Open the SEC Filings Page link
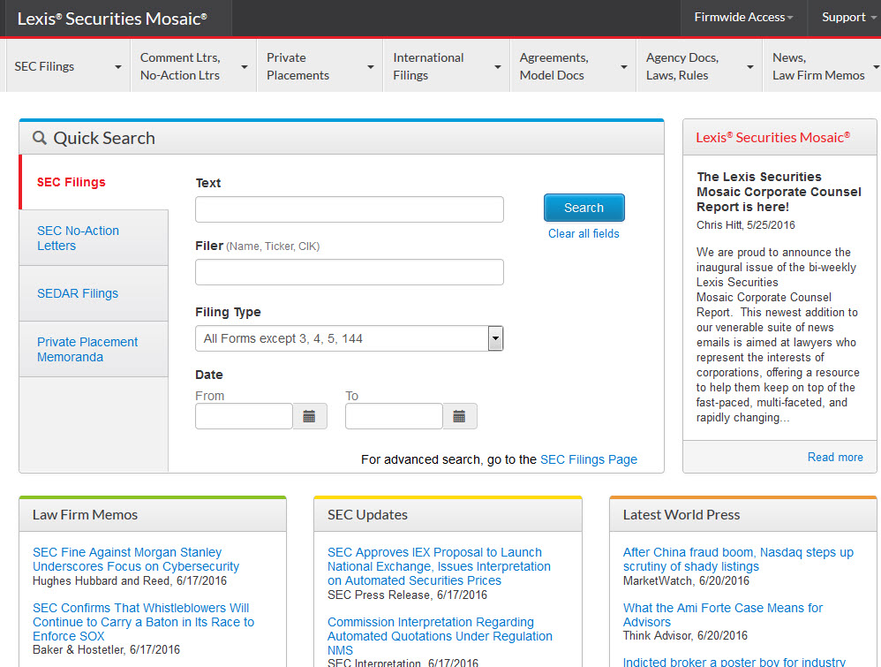881x667 pixels. coord(588,459)
